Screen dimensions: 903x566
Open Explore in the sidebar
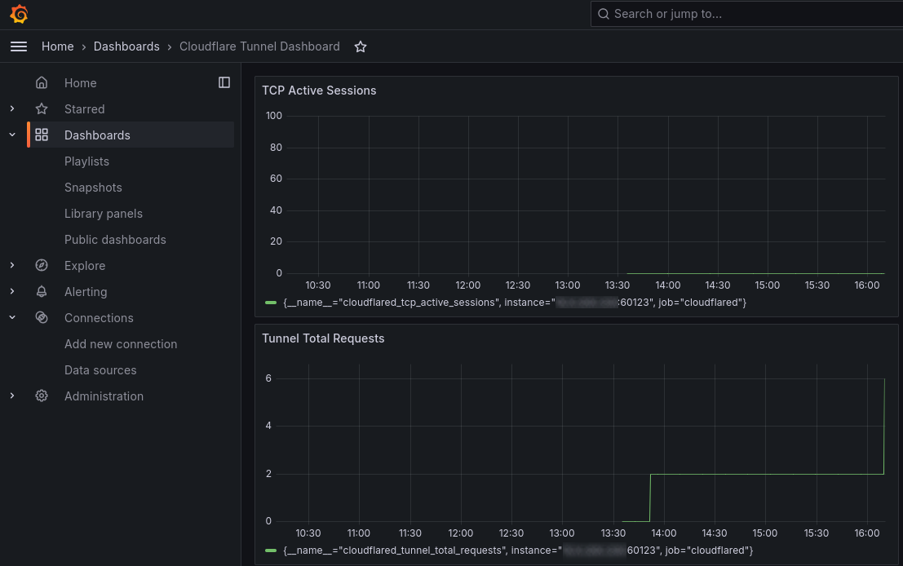[85, 265]
